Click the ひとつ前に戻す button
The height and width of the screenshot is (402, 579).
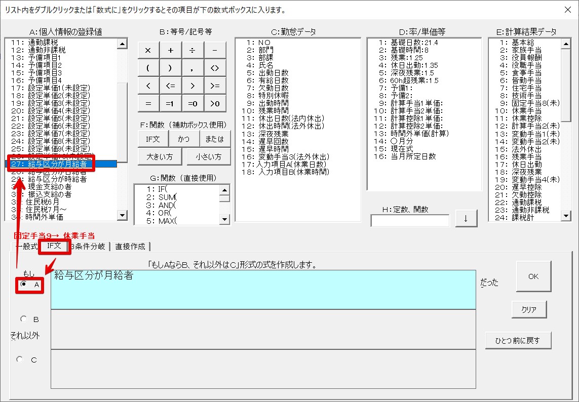(518, 340)
